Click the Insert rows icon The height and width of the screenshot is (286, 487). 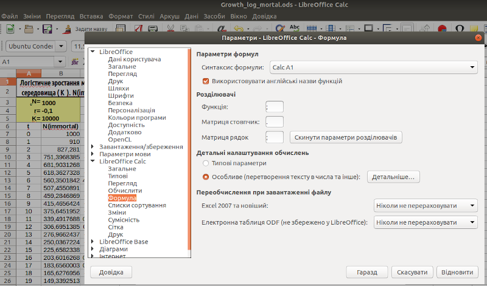pos(312,29)
